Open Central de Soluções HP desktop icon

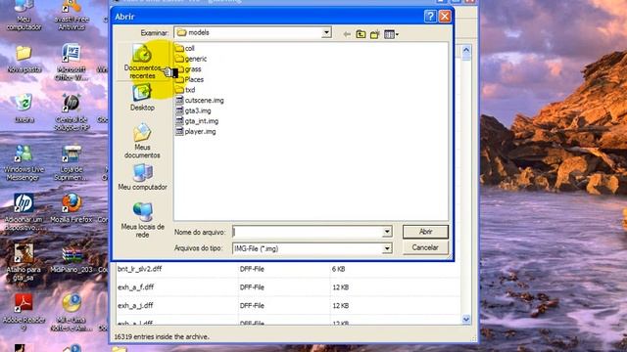[x=72, y=112]
